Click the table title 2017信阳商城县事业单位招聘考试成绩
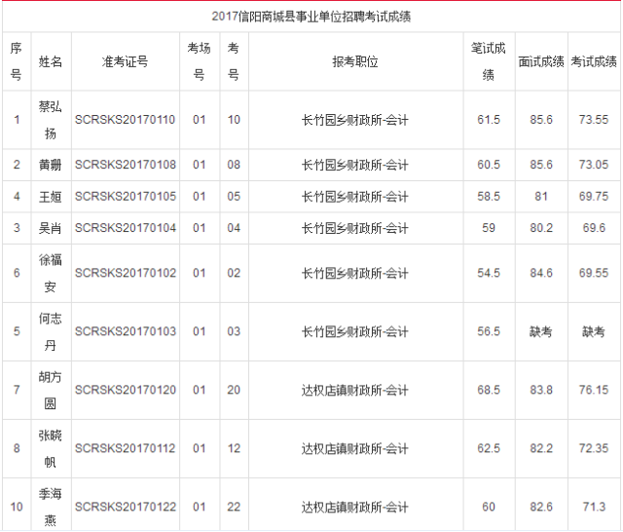This screenshot has height=532, width=623. [x=311, y=17]
